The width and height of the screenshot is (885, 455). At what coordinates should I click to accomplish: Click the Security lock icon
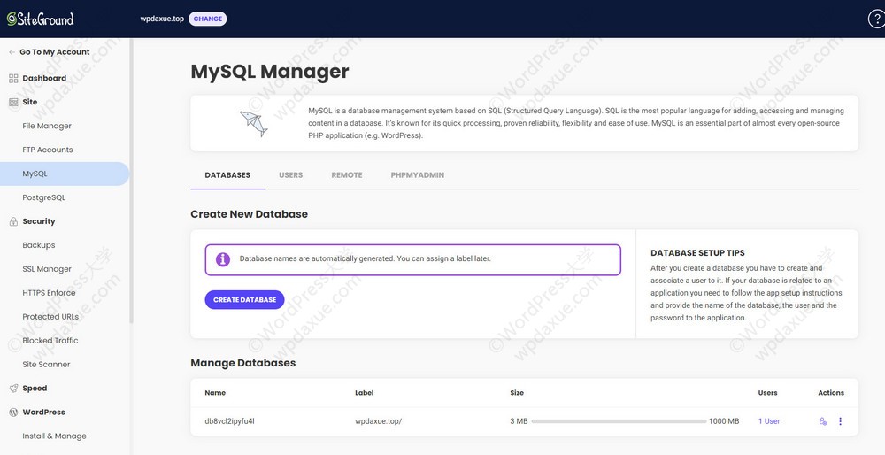[13, 222]
